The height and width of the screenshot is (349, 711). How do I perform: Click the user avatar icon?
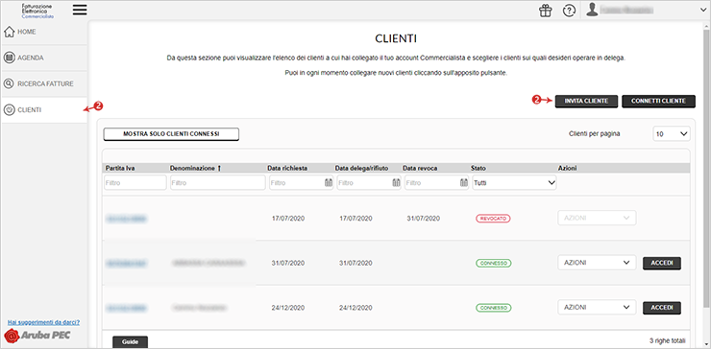tap(592, 10)
